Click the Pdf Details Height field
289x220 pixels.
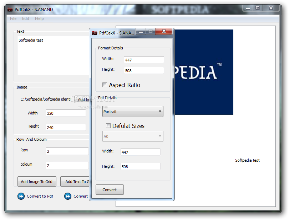[140, 166]
